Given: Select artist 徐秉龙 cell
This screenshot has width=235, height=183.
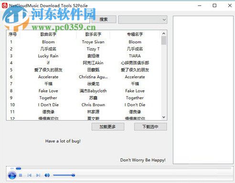Looking at the screenshot, I should point(93,84).
